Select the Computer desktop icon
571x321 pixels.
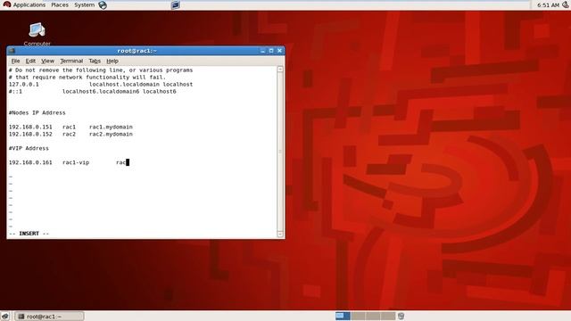[37, 35]
